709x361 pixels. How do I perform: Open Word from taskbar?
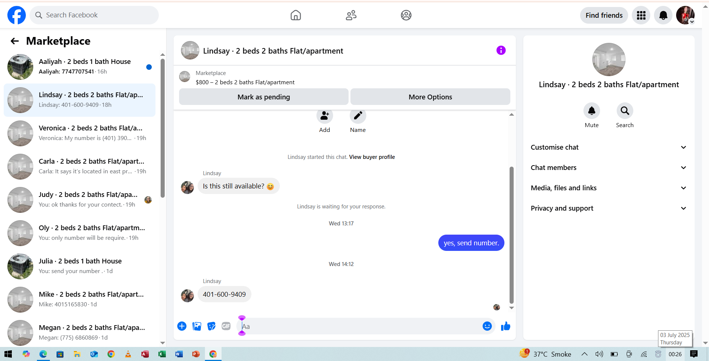(179, 354)
